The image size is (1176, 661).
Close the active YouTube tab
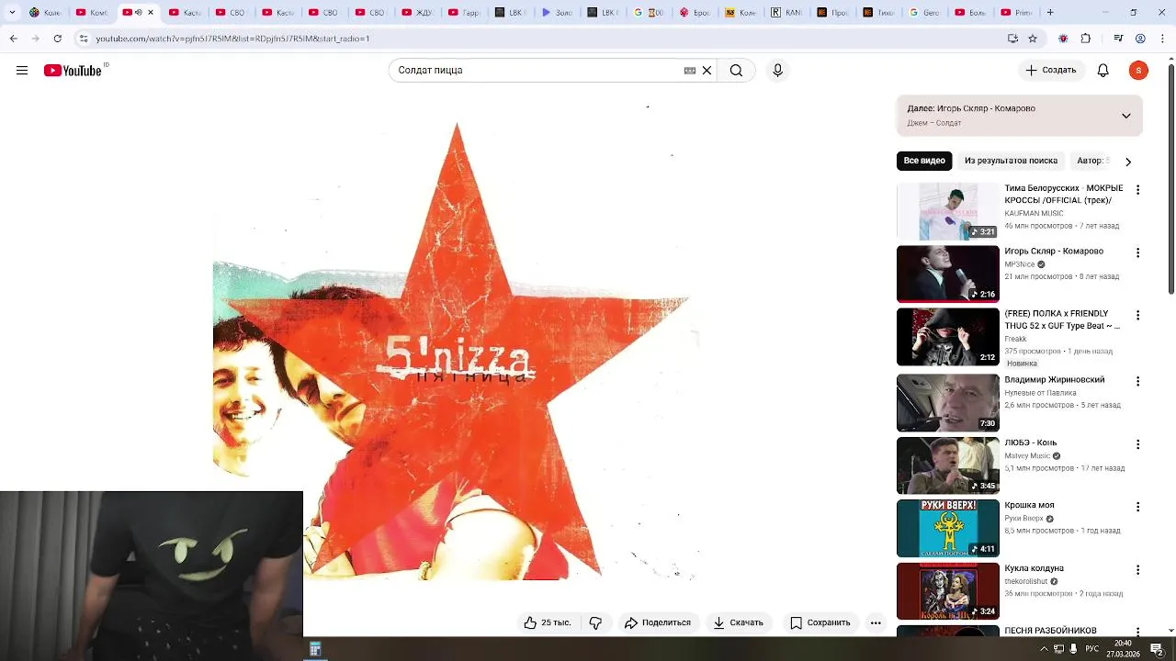[151, 13]
